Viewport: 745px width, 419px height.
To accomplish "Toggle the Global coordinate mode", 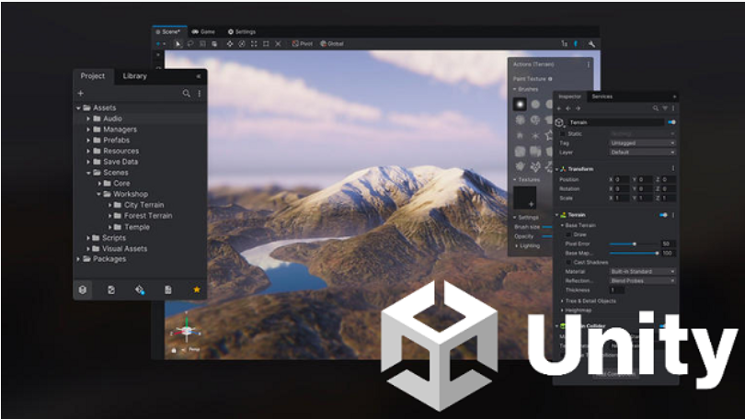I will tap(332, 44).
